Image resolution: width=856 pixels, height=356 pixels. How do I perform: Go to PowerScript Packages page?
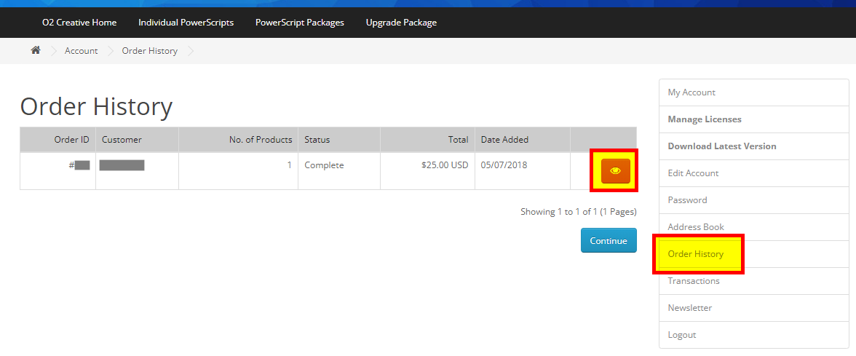(x=299, y=23)
